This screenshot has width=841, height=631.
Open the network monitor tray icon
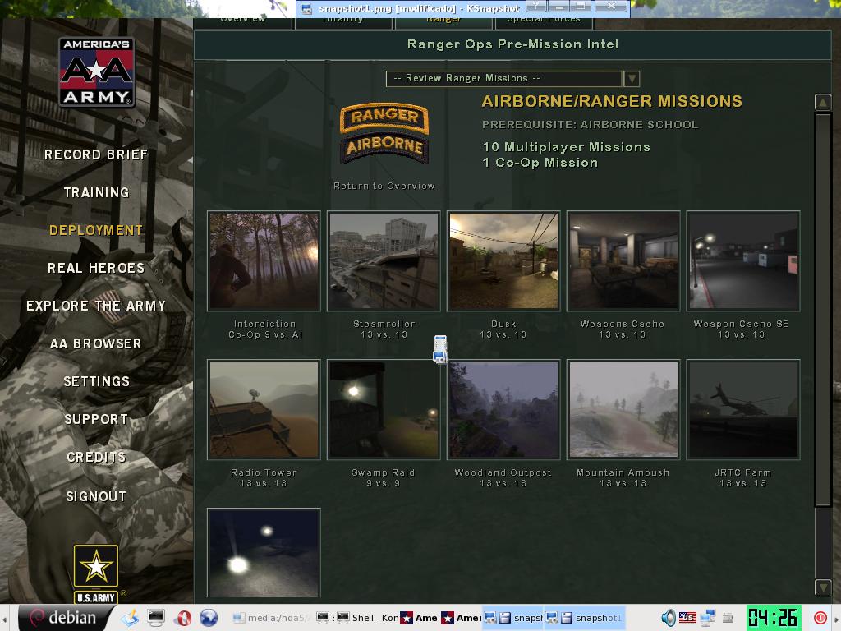[x=708, y=618]
